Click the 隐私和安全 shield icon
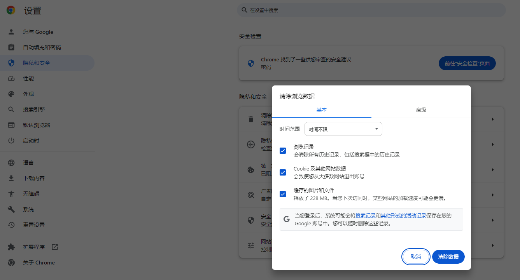The image size is (520, 280). coord(11,63)
